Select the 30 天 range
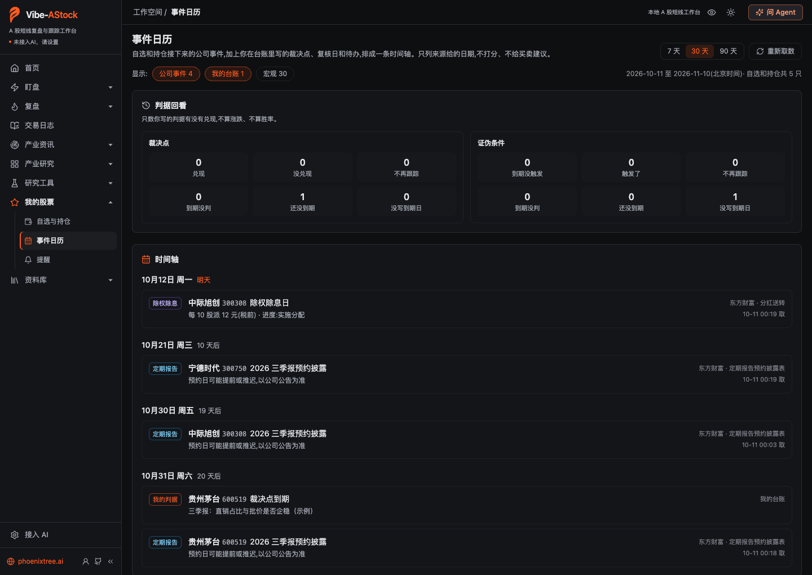 [700, 51]
